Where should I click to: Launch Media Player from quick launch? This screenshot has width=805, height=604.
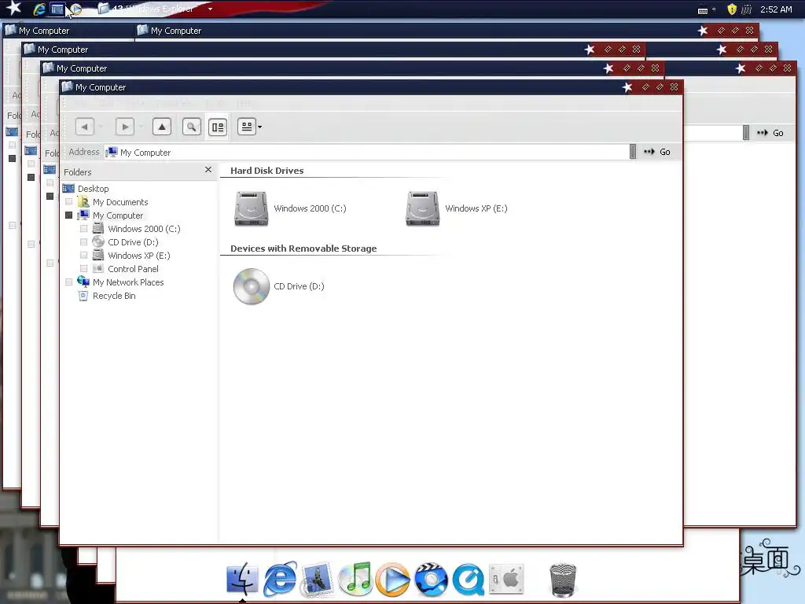[x=75, y=9]
